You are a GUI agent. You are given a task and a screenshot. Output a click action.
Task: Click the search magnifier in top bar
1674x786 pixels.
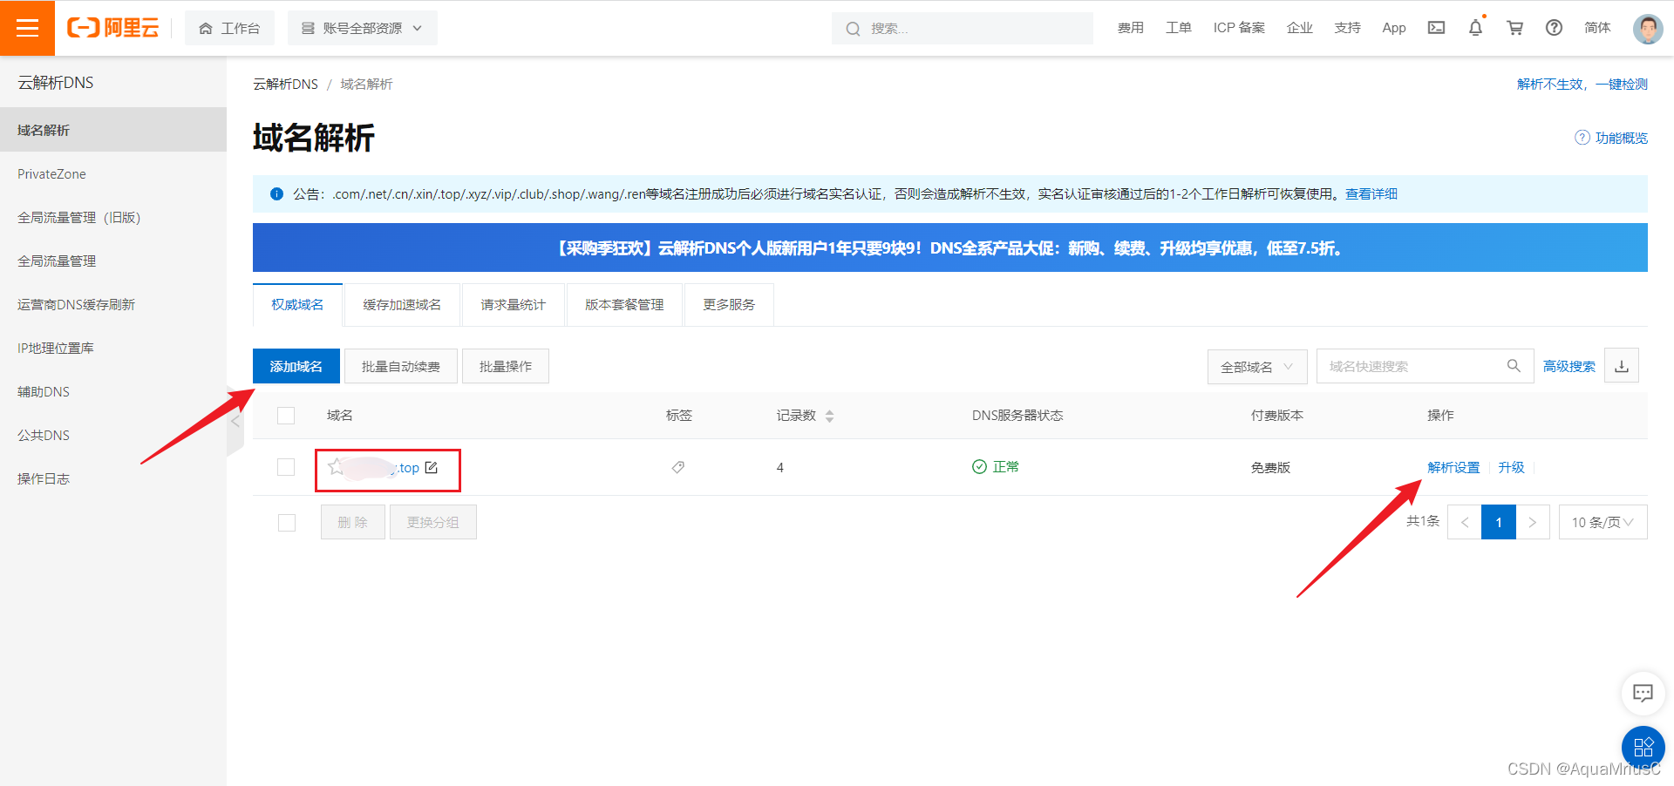[853, 29]
